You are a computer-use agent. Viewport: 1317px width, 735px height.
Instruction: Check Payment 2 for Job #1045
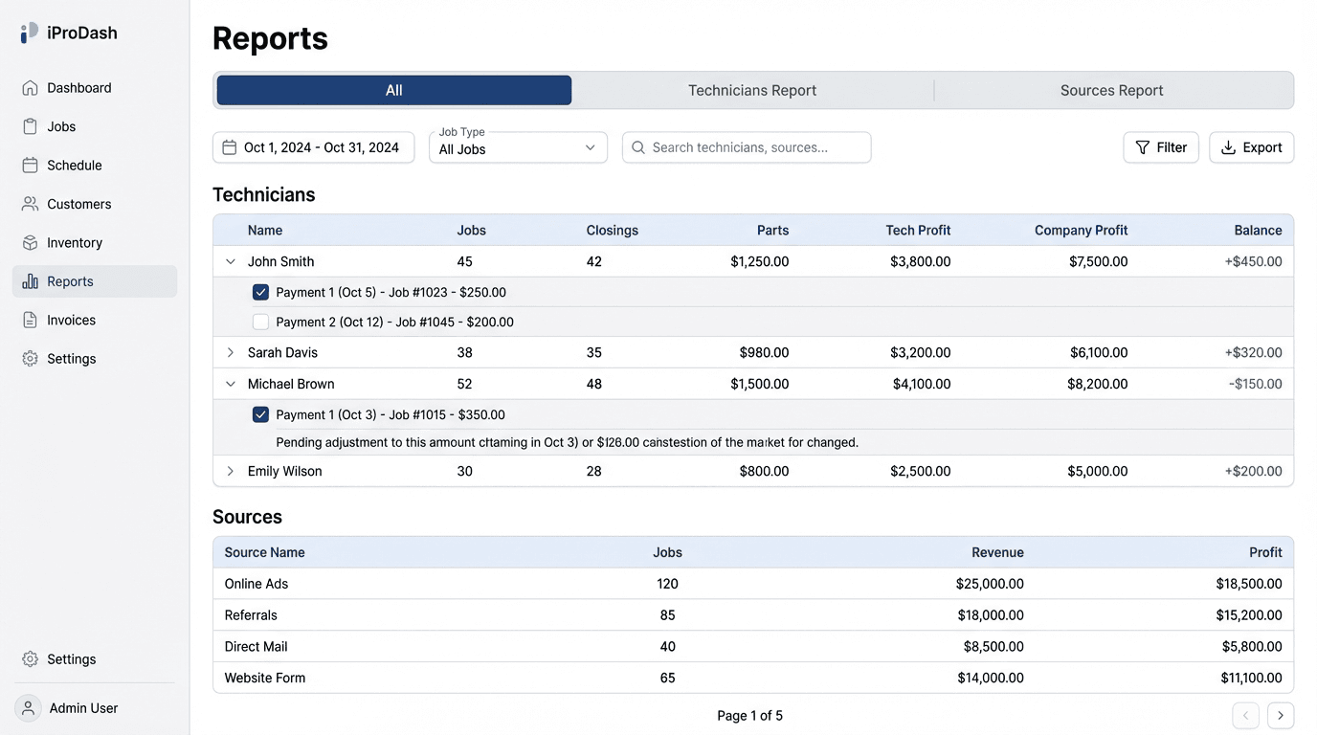tap(260, 322)
